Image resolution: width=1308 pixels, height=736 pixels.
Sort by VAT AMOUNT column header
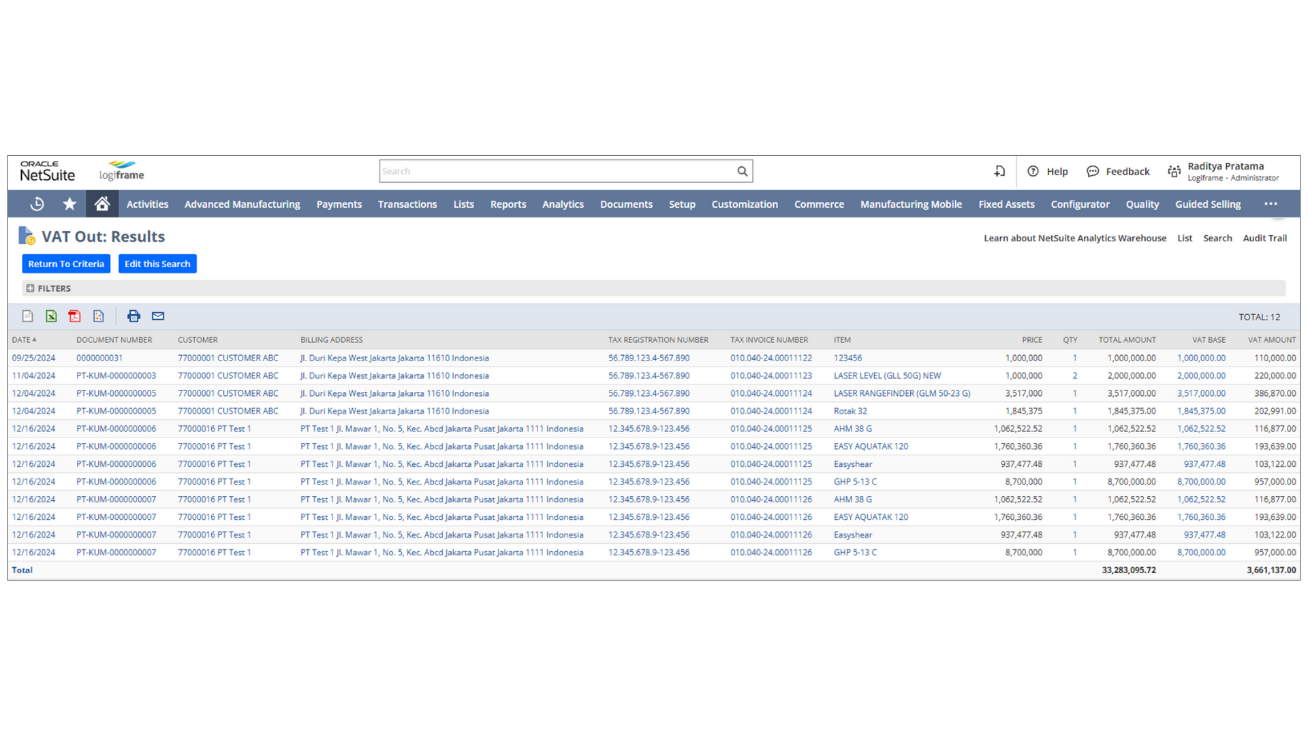click(1271, 339)
